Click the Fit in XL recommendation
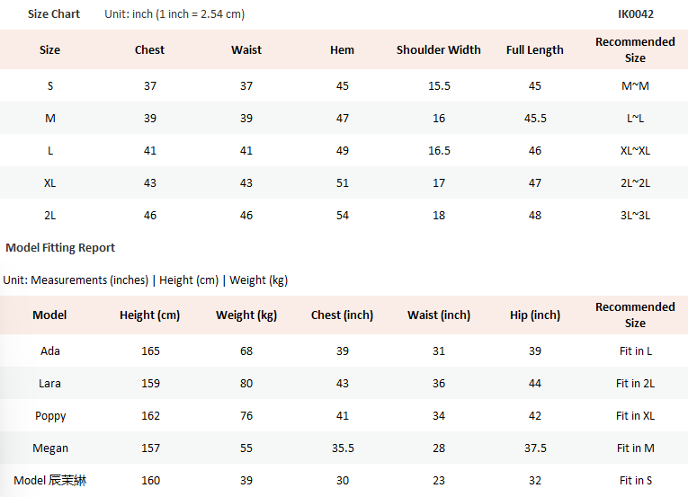This screenshot has width=697, height=497. [635, 416]
